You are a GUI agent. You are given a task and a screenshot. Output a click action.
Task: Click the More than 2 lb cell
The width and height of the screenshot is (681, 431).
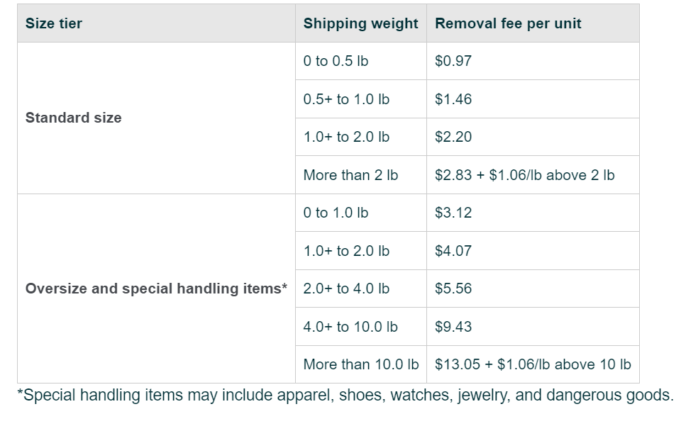(350, 175)
